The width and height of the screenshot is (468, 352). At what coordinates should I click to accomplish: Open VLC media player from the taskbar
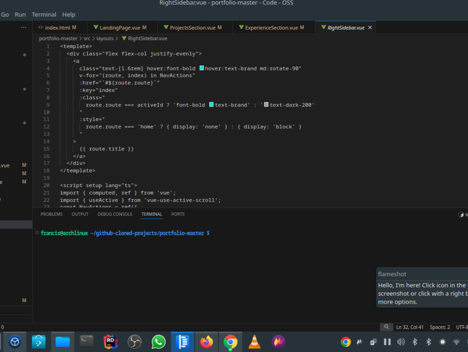[254, 342]
